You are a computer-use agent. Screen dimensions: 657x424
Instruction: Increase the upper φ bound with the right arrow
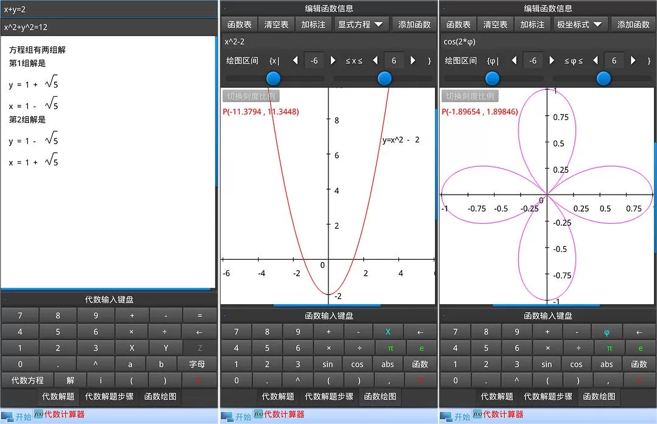pyautogui.click(x=633, y=61)
